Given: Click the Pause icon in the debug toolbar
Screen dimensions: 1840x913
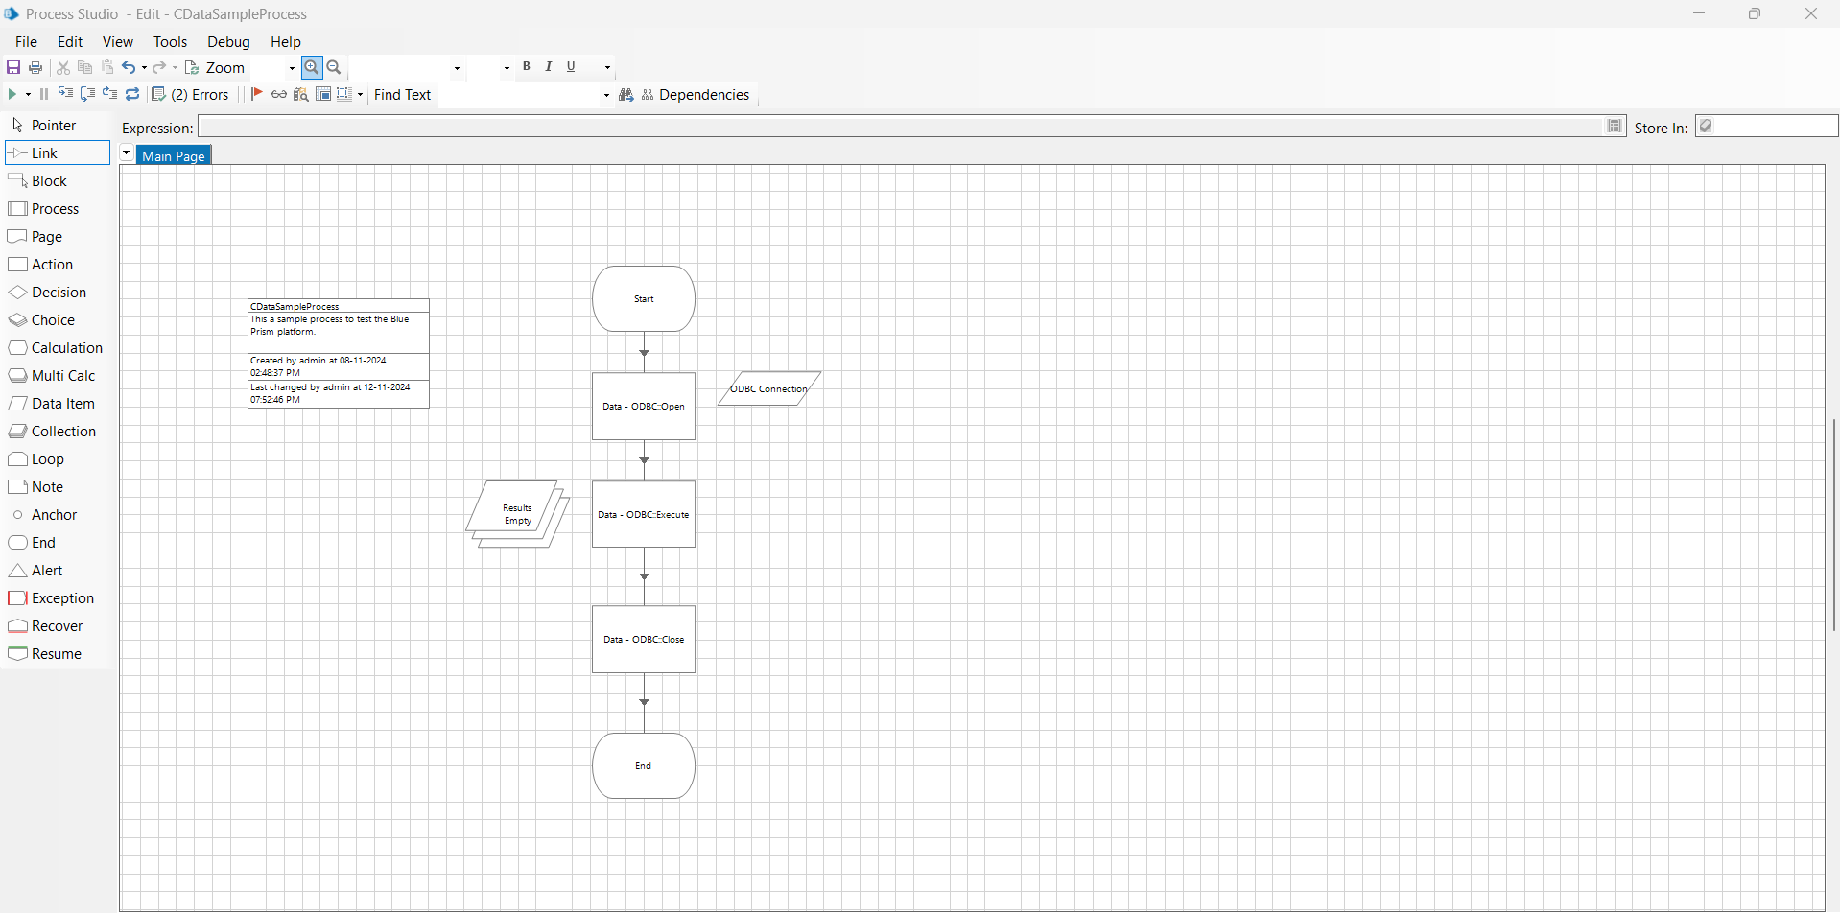Looking at the screenshot, I should pyautogui.click(x=43, y=94).
